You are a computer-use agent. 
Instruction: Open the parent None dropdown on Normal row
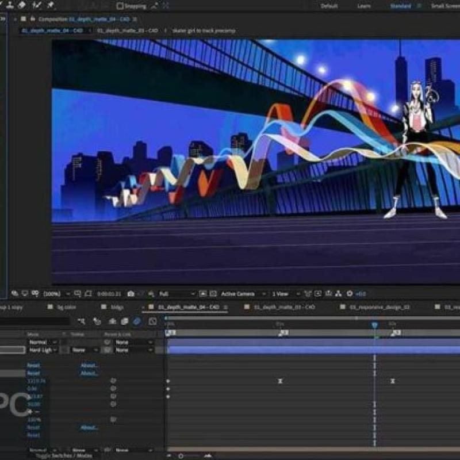coord(134,342)
